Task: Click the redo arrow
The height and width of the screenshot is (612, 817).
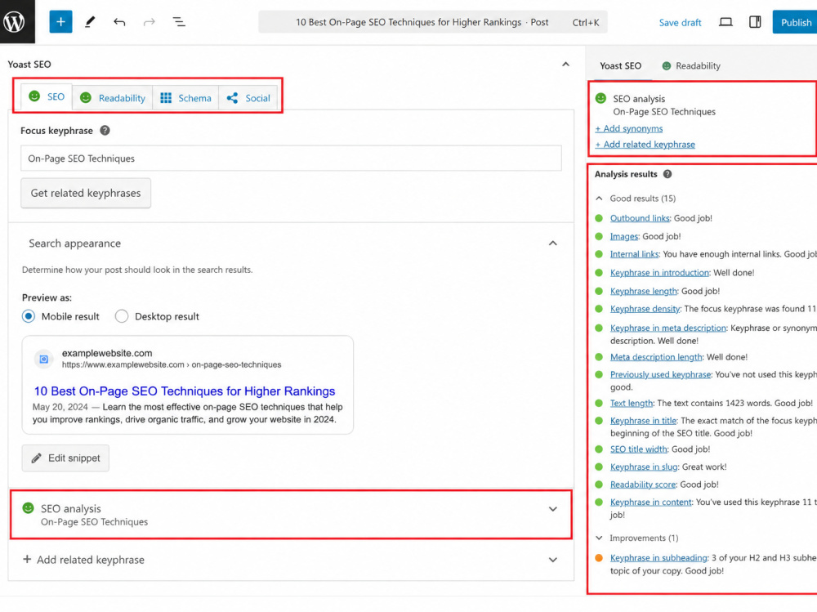Action: click(x=149, y=22)
